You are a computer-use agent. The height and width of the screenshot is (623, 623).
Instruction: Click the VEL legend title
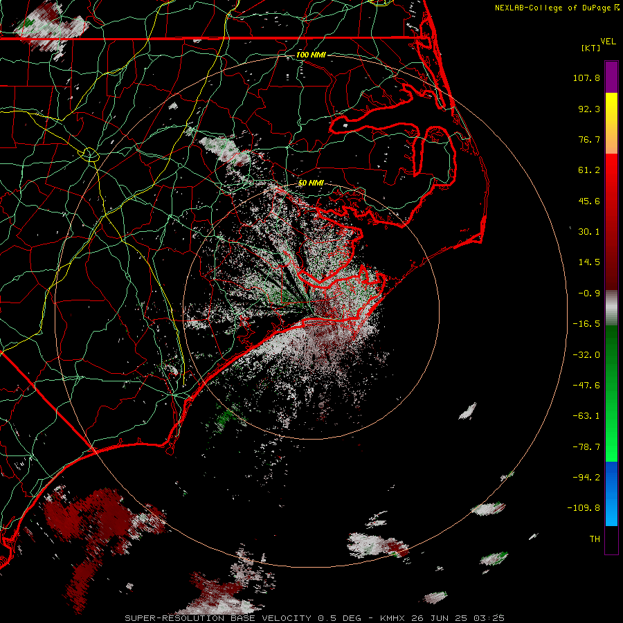[x=608, y=42]
